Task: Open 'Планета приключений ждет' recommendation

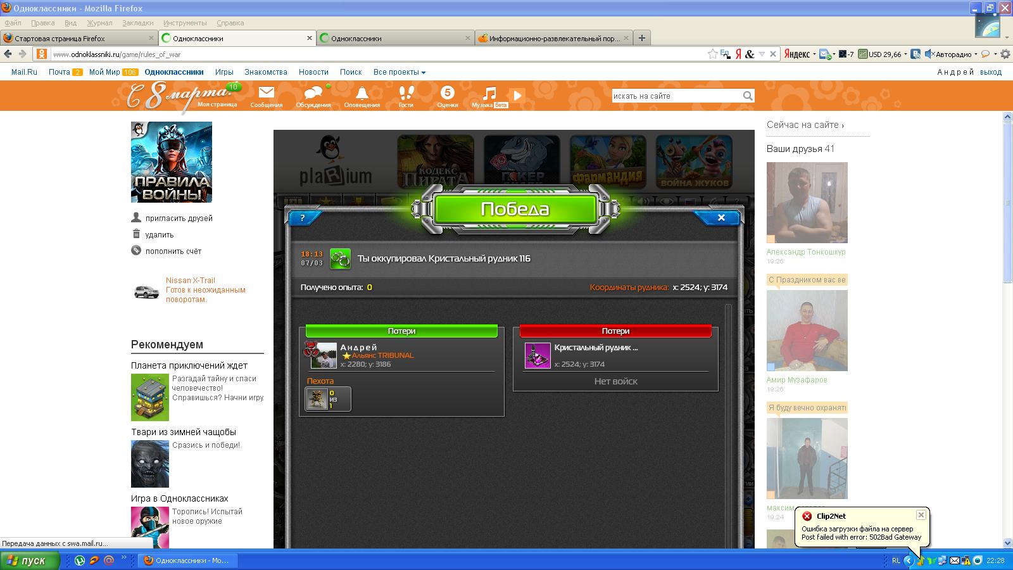Action: (189, 365)
